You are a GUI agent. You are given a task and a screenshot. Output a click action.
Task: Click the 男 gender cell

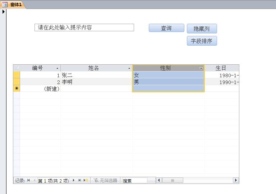point(168,82)
